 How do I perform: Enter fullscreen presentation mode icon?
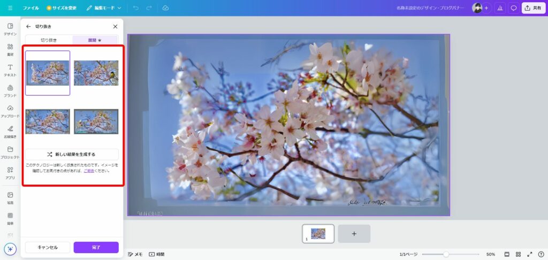click(530, 255)
